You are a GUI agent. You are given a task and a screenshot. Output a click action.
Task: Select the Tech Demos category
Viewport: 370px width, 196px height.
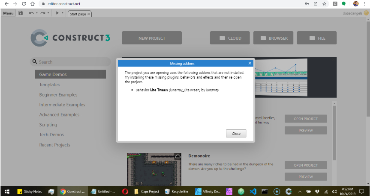coord(51,135)
